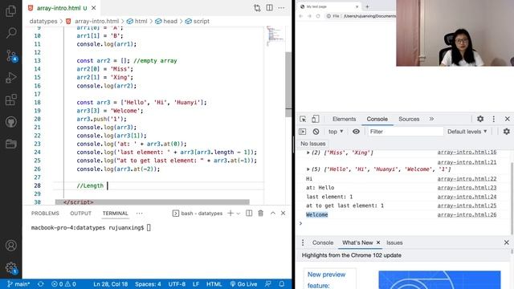This screenshot has width=514, height=289.
Task: Open the top JavaScript context dropdown
Action: click(x=336, y=132)
